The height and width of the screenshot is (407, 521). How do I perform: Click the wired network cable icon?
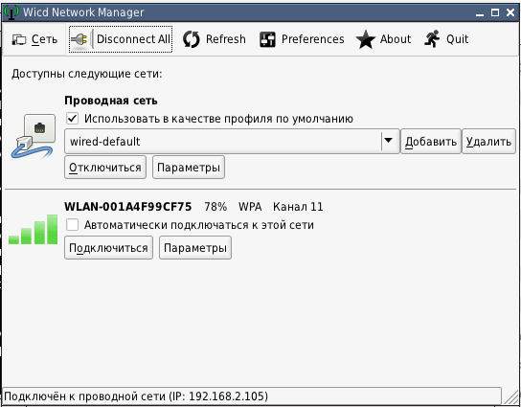click(x=34, y=136)
